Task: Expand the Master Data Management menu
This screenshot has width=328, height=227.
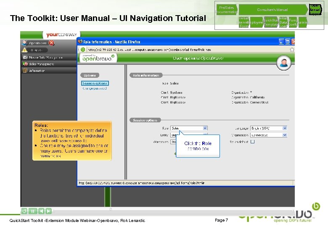Action: (49, 57)
